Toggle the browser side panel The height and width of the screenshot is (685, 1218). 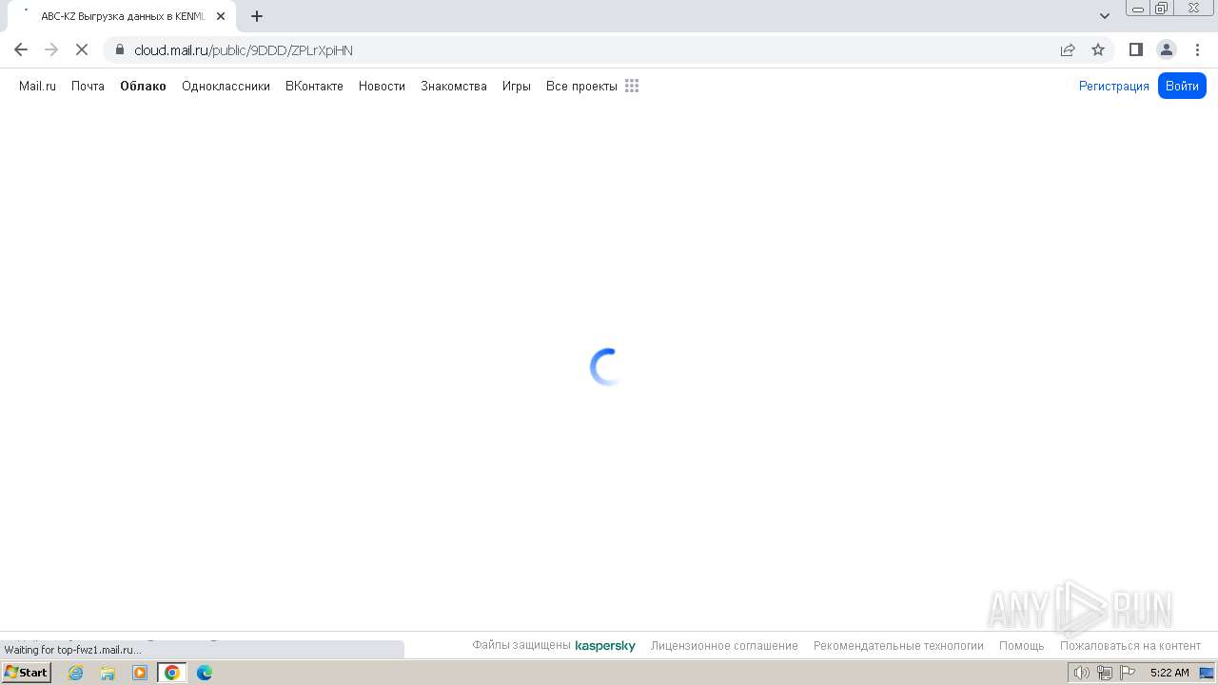point(1136,49)
